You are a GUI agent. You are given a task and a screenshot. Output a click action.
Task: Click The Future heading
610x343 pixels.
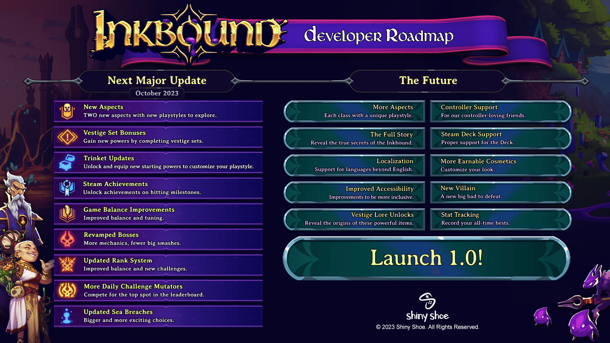[x=428, y=80]
